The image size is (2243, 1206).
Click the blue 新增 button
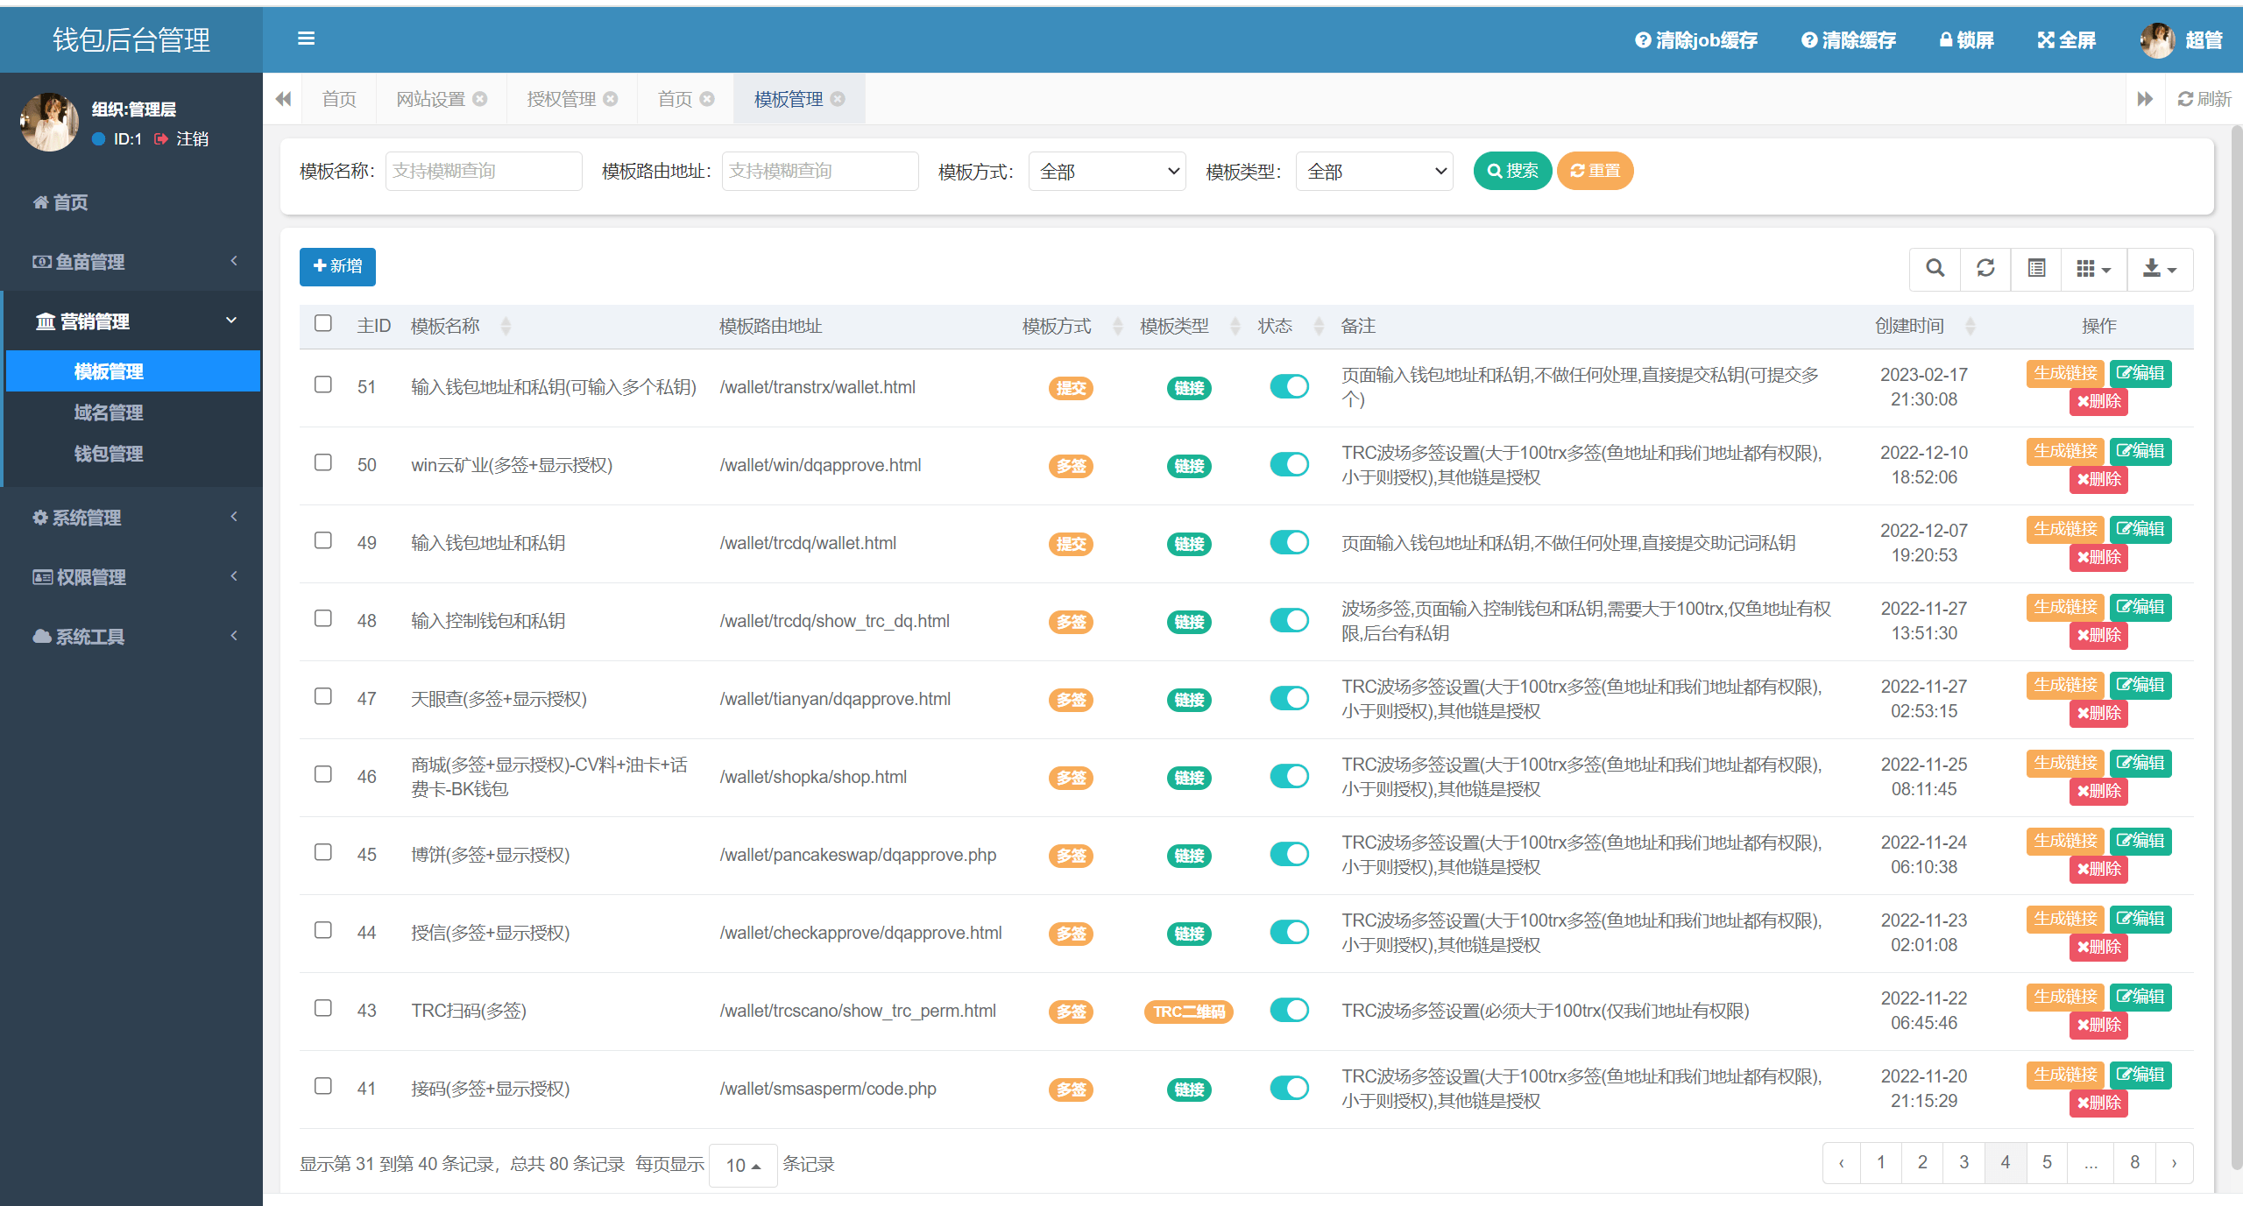pyautogui.click(x=337, y=266)
